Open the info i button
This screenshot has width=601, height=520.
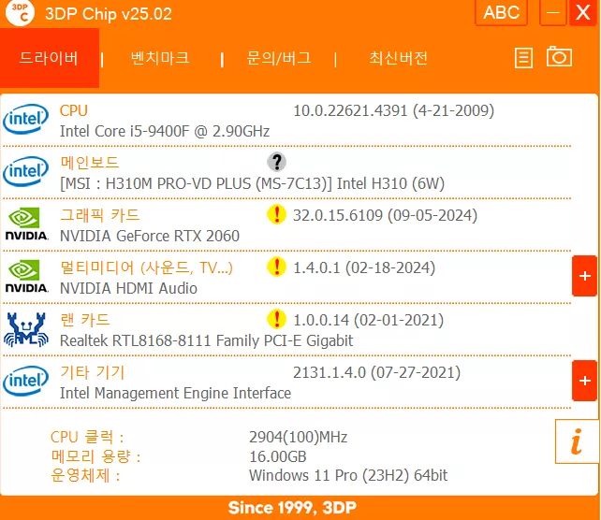click(577, 441)
